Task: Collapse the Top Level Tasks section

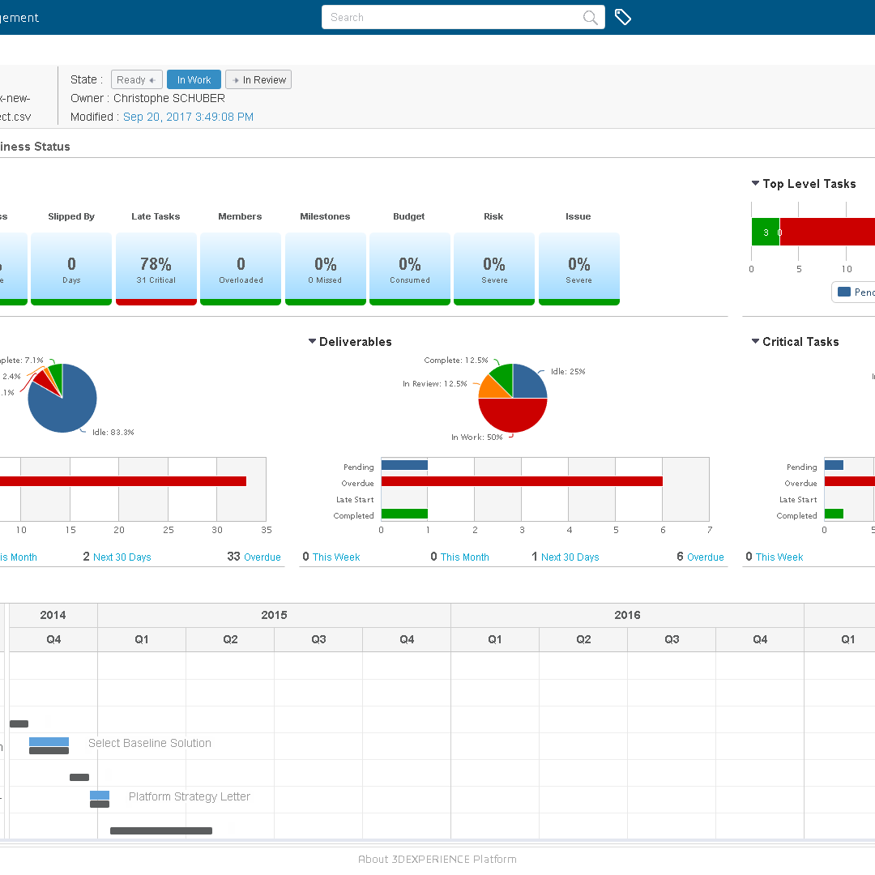Action: (755, 184)
